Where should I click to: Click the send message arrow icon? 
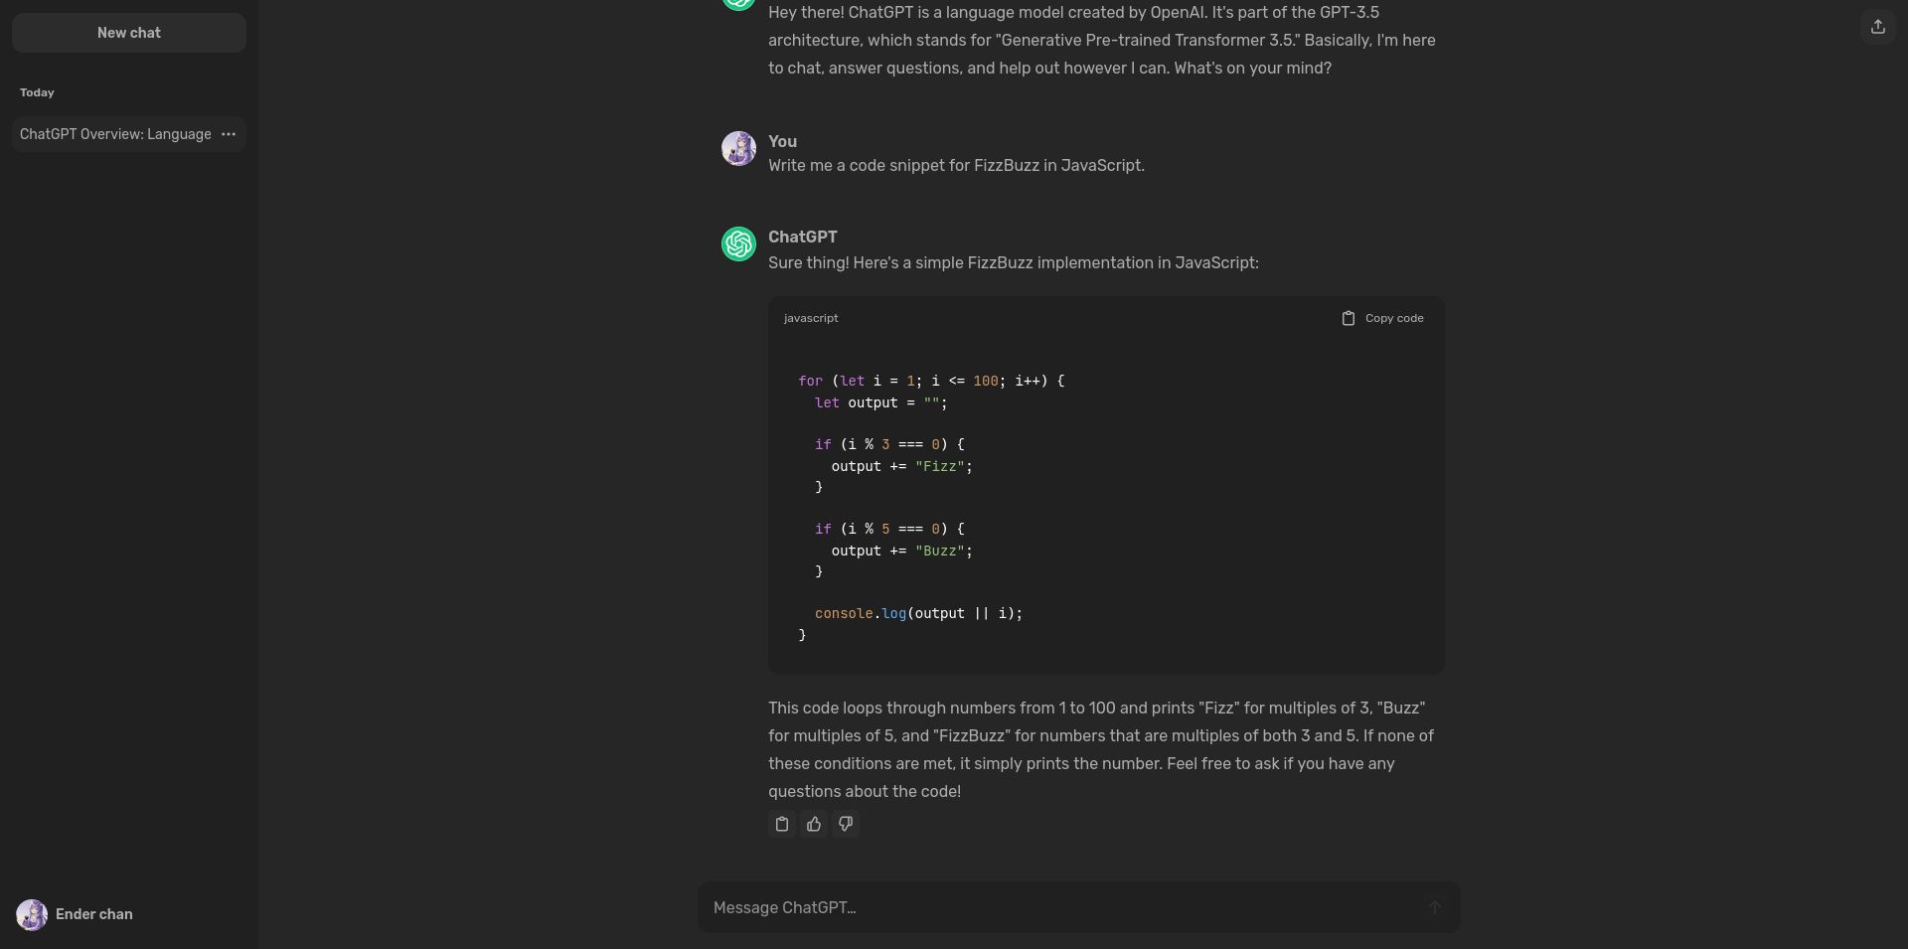tap(1434, 907)
